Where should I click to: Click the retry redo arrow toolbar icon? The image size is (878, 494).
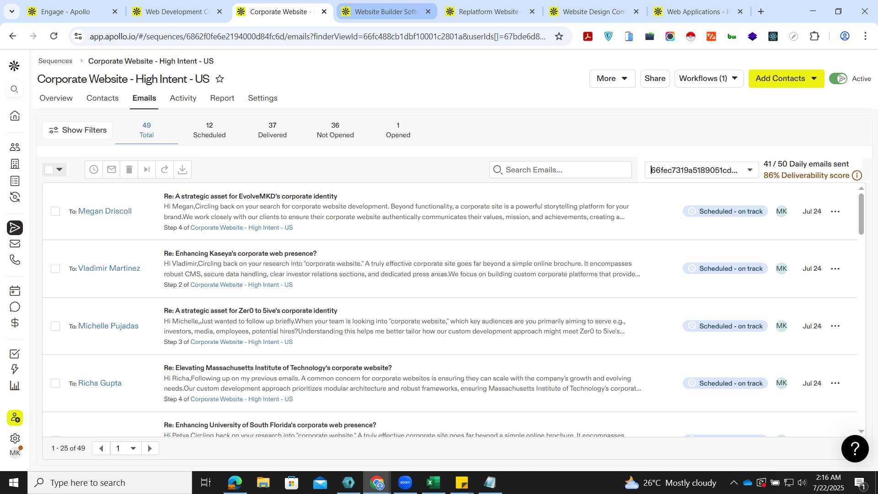point(165,170)
